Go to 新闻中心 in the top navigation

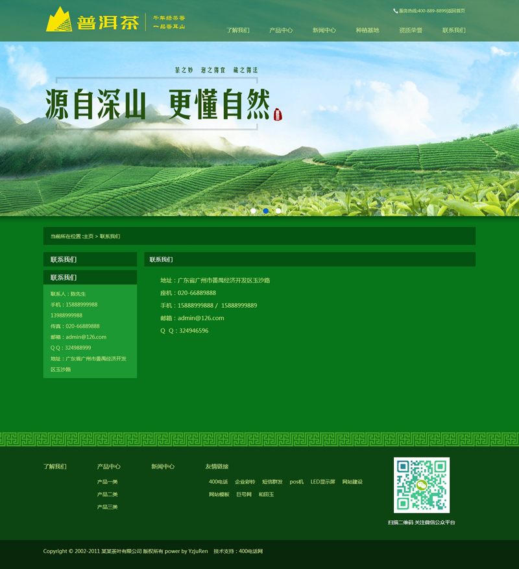click(324, 30)
